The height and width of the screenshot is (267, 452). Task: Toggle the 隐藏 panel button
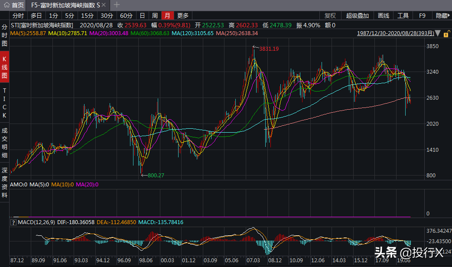[x=442, y=16]
